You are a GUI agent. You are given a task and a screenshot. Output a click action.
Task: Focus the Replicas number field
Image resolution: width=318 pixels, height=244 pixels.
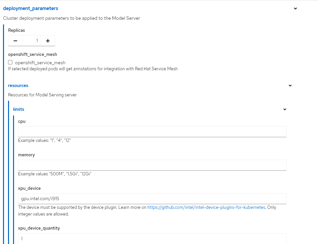(31, 41)
